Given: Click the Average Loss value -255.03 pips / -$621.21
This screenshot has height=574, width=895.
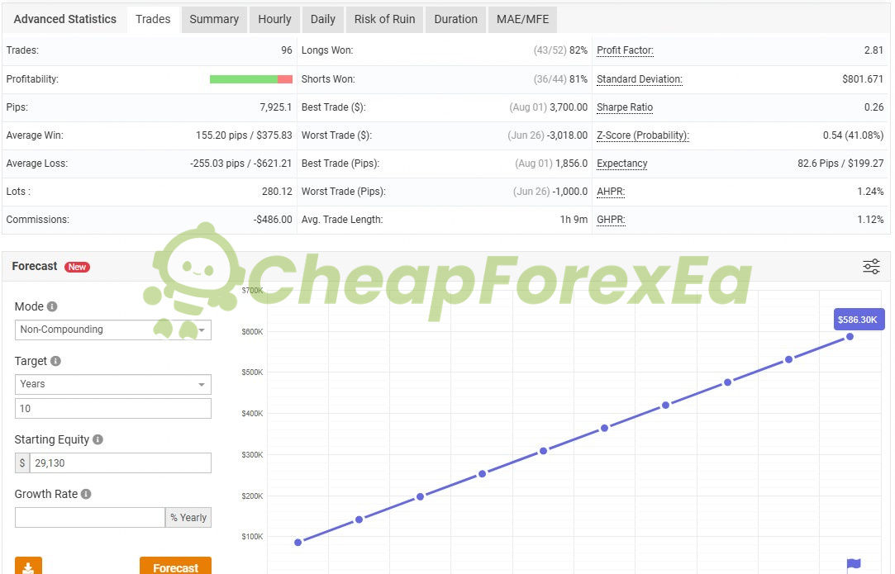Looking at the screenshot, I should pyautogui.click(x=240, y=164).
